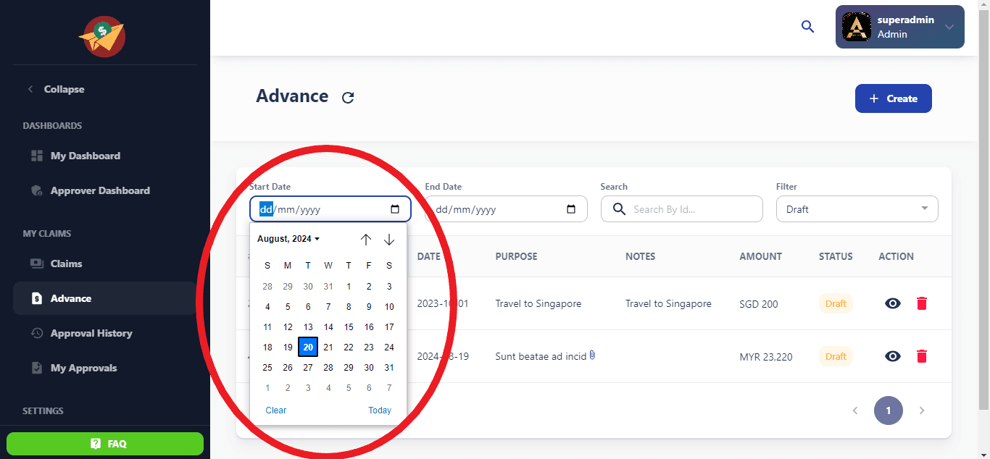The image size is (990, 459).
Task: Delete the MYR 23,220 advance row
Action: pyautogui.click(x=921, y=356)
